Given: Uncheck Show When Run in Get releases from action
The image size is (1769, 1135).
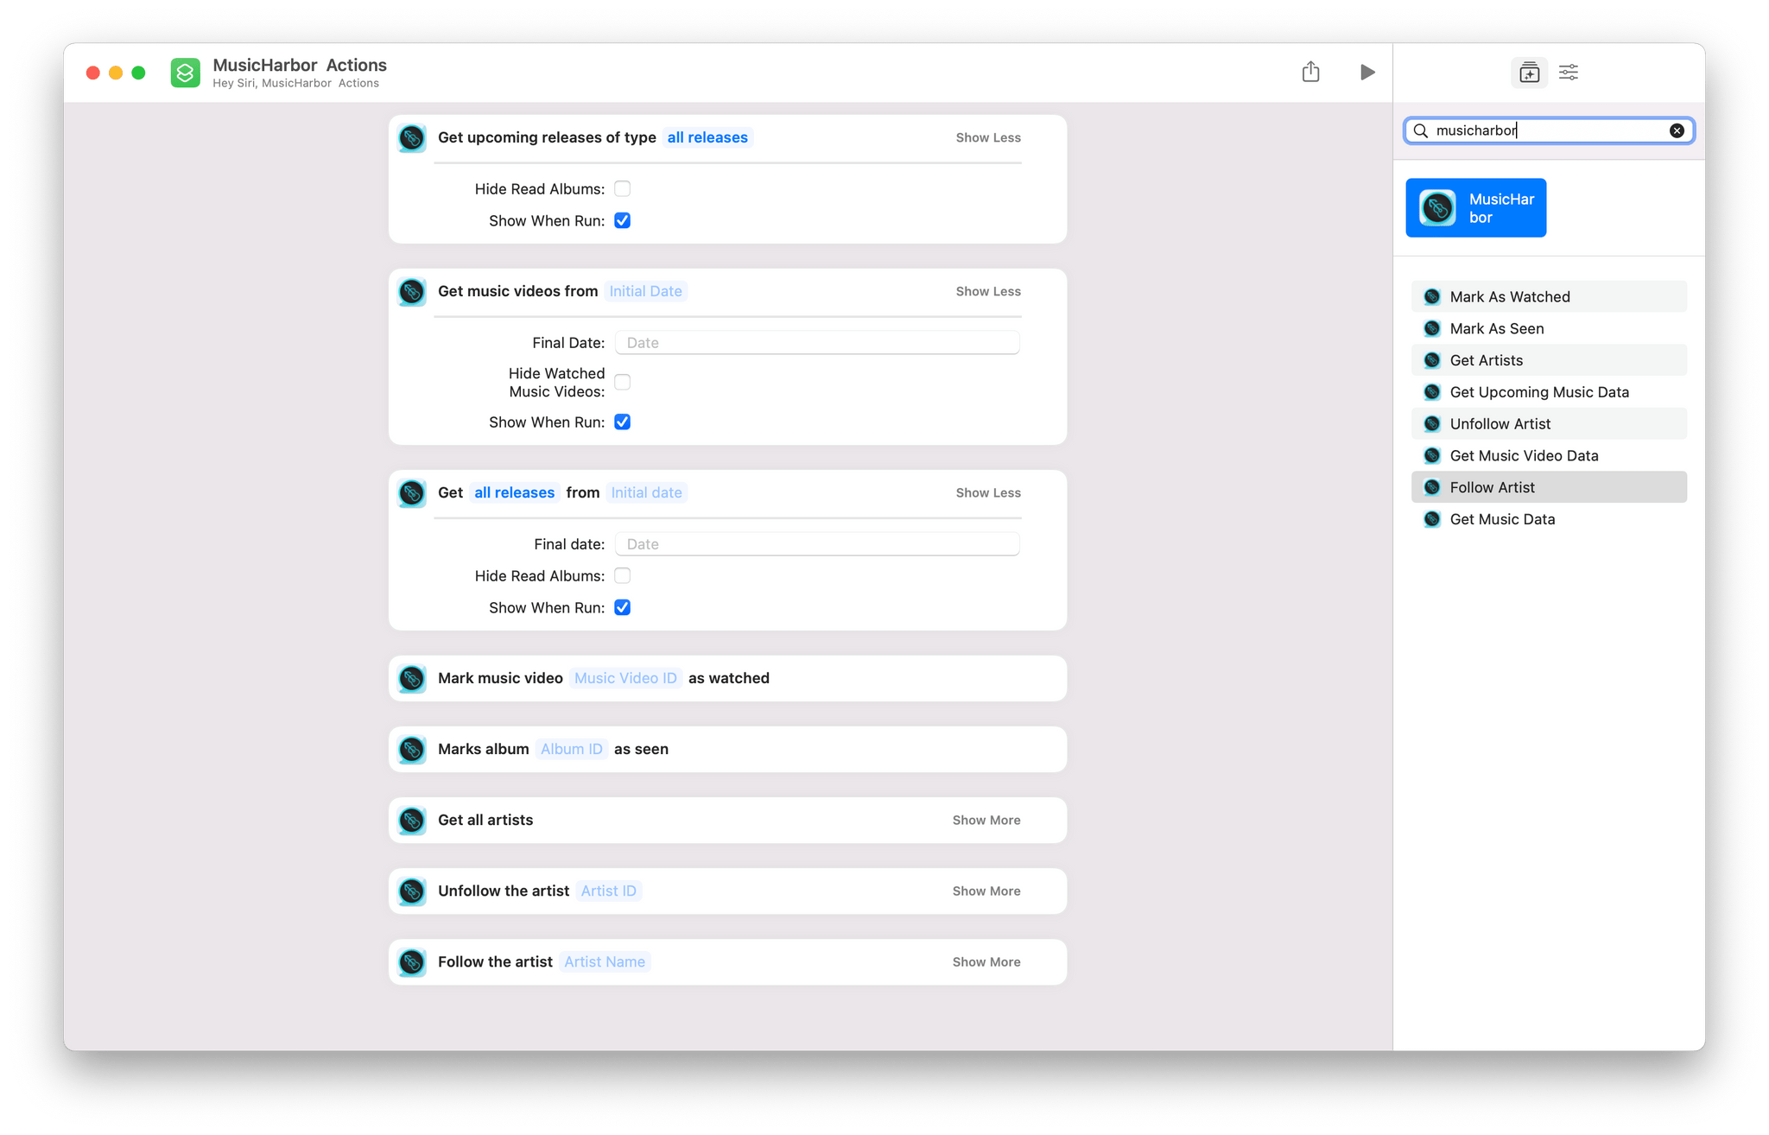Looking at the screenshot, I should 622,607.
